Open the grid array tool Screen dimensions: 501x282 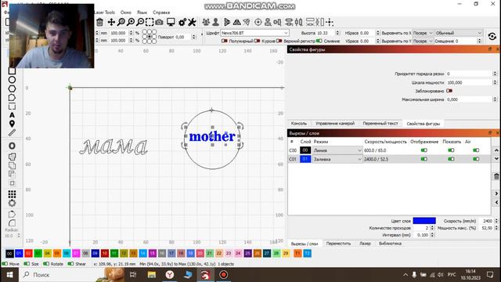tap(12, 194)
